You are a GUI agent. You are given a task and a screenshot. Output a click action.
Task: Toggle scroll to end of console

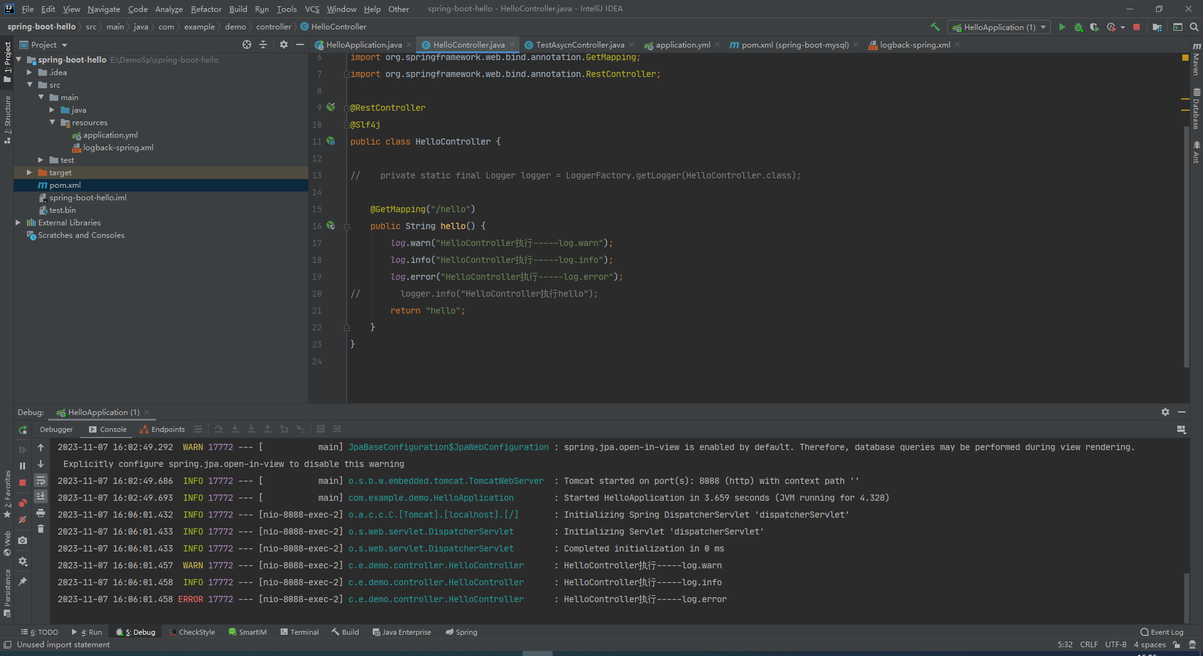(41, 496)
